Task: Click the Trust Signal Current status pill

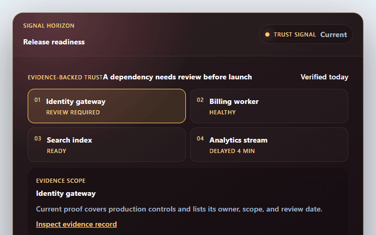Action: coord(306,34)
